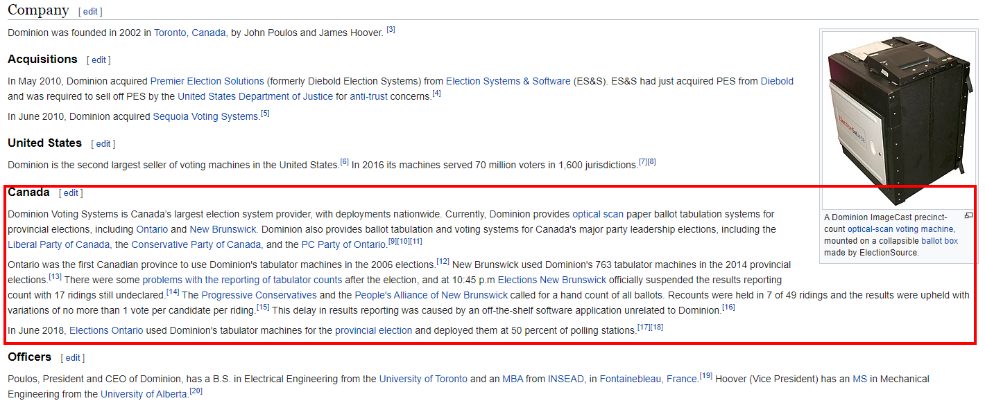
Task: Click the Company section heading text
Action: 38,10
